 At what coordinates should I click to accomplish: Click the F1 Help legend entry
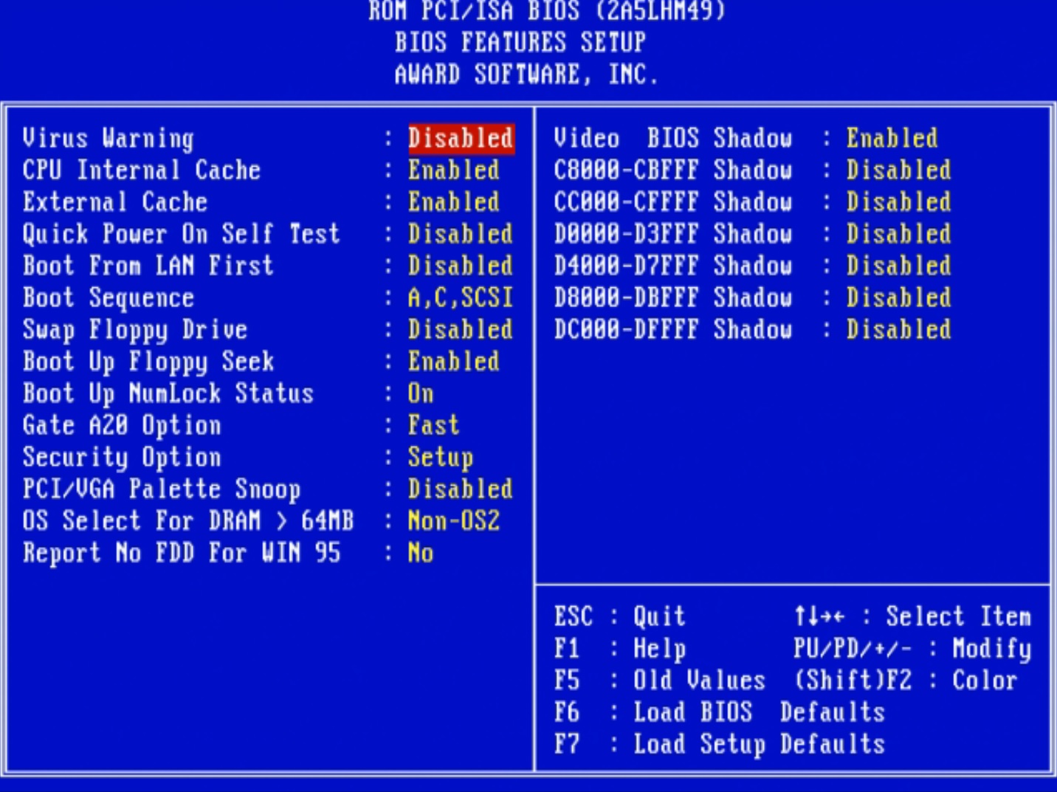click(x=620, y=649)
